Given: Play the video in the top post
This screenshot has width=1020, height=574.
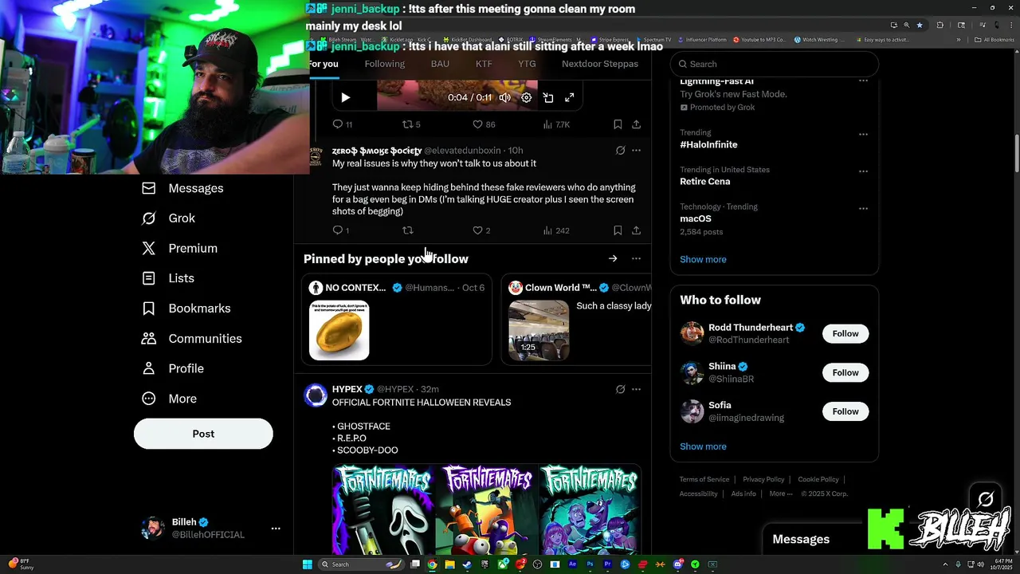Looking at the screenshot, I should (345, 97).
